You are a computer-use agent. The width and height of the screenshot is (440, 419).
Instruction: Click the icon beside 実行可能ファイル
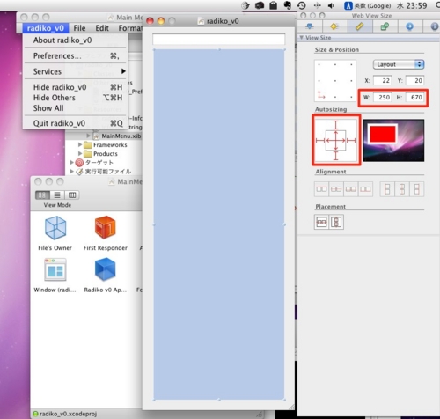click(79, 172)
